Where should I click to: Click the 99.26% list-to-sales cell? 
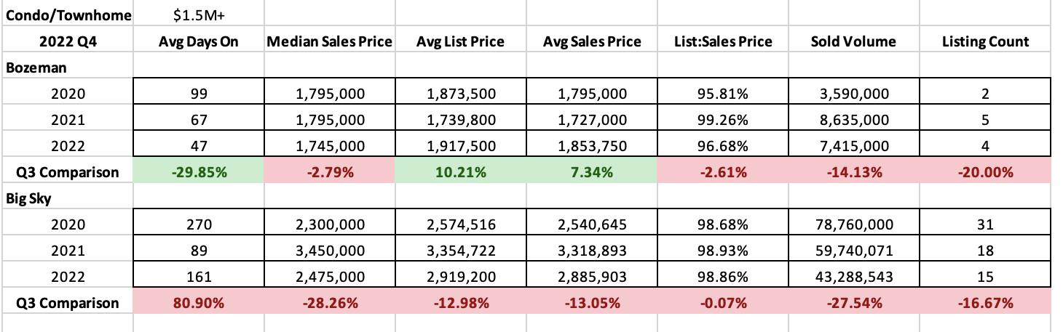(x=723, y=120)
